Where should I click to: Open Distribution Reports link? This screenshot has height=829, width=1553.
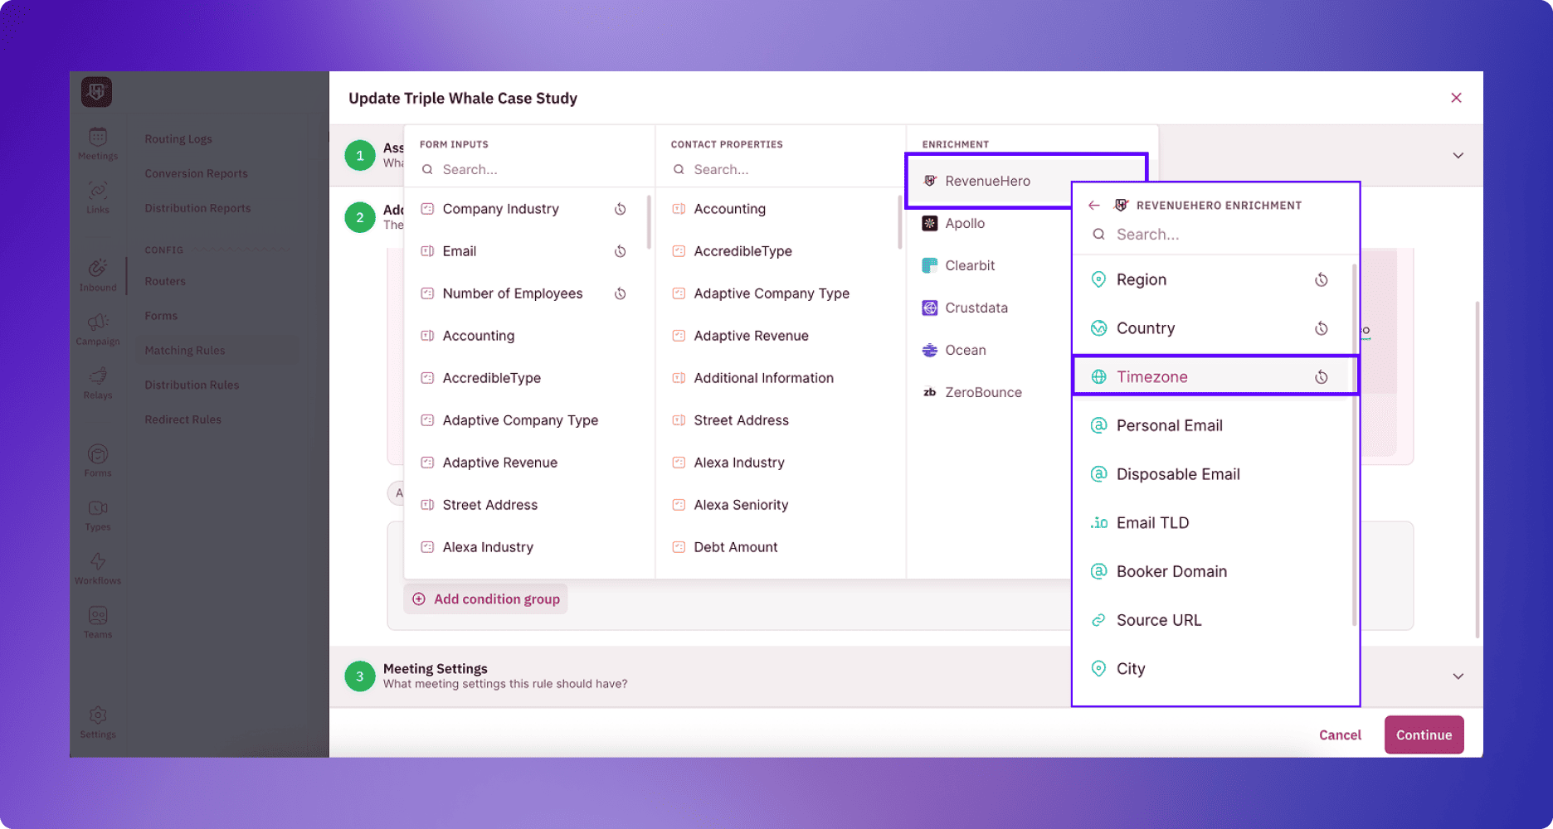pos(197,209)
